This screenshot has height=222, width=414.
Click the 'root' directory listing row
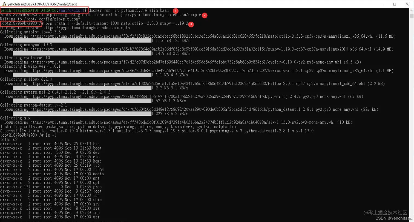click(51, 191)
